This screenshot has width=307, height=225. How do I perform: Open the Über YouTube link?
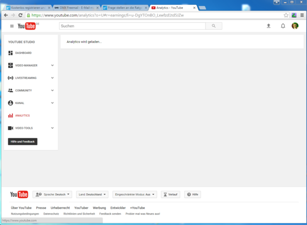[21, 208]
